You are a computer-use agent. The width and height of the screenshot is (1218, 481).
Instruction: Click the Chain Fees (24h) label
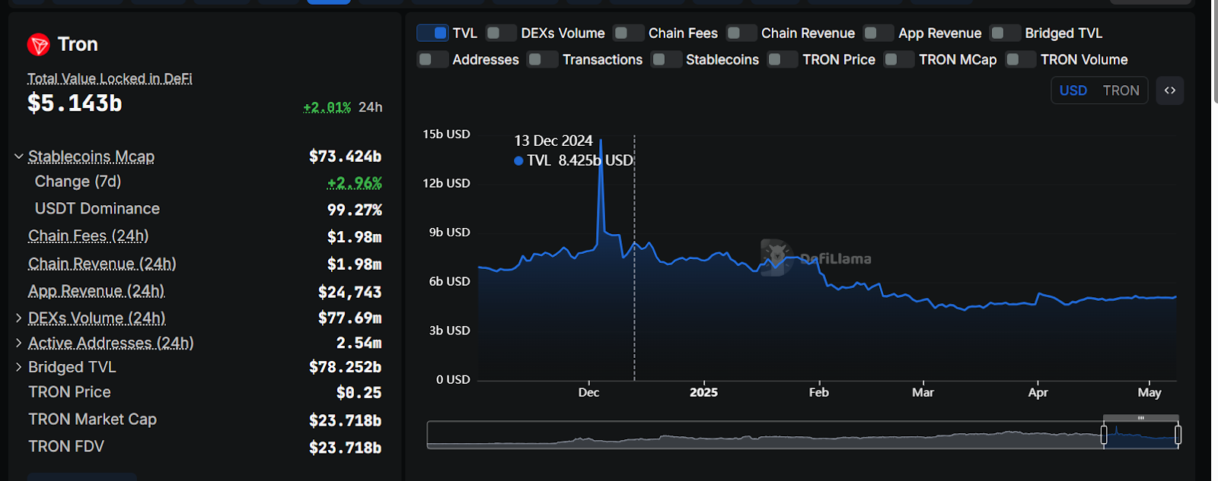pos(88,236)
